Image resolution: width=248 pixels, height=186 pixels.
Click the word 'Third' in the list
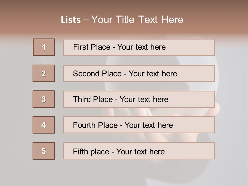(x=82, y=99)
